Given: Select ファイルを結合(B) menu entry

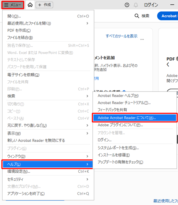Looking at the screenshot, I should [x=48, y=37].
